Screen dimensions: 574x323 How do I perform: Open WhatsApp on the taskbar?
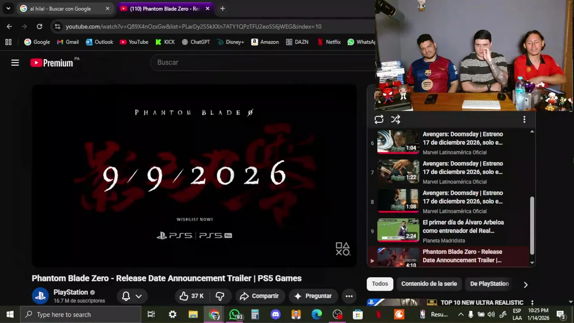click(235, 314)
